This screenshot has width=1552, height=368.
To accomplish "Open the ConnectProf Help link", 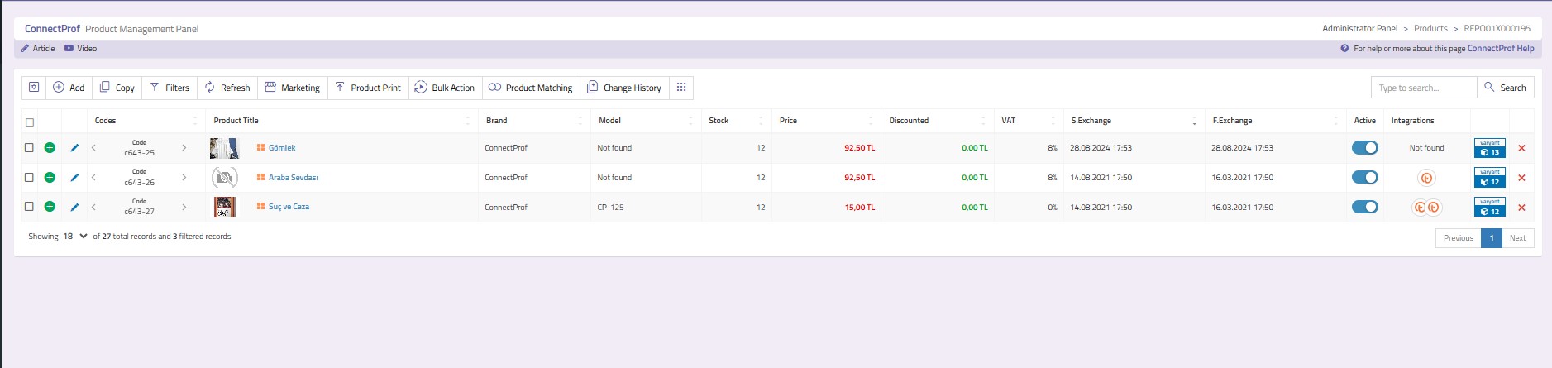I will (x=1500, y=49).
